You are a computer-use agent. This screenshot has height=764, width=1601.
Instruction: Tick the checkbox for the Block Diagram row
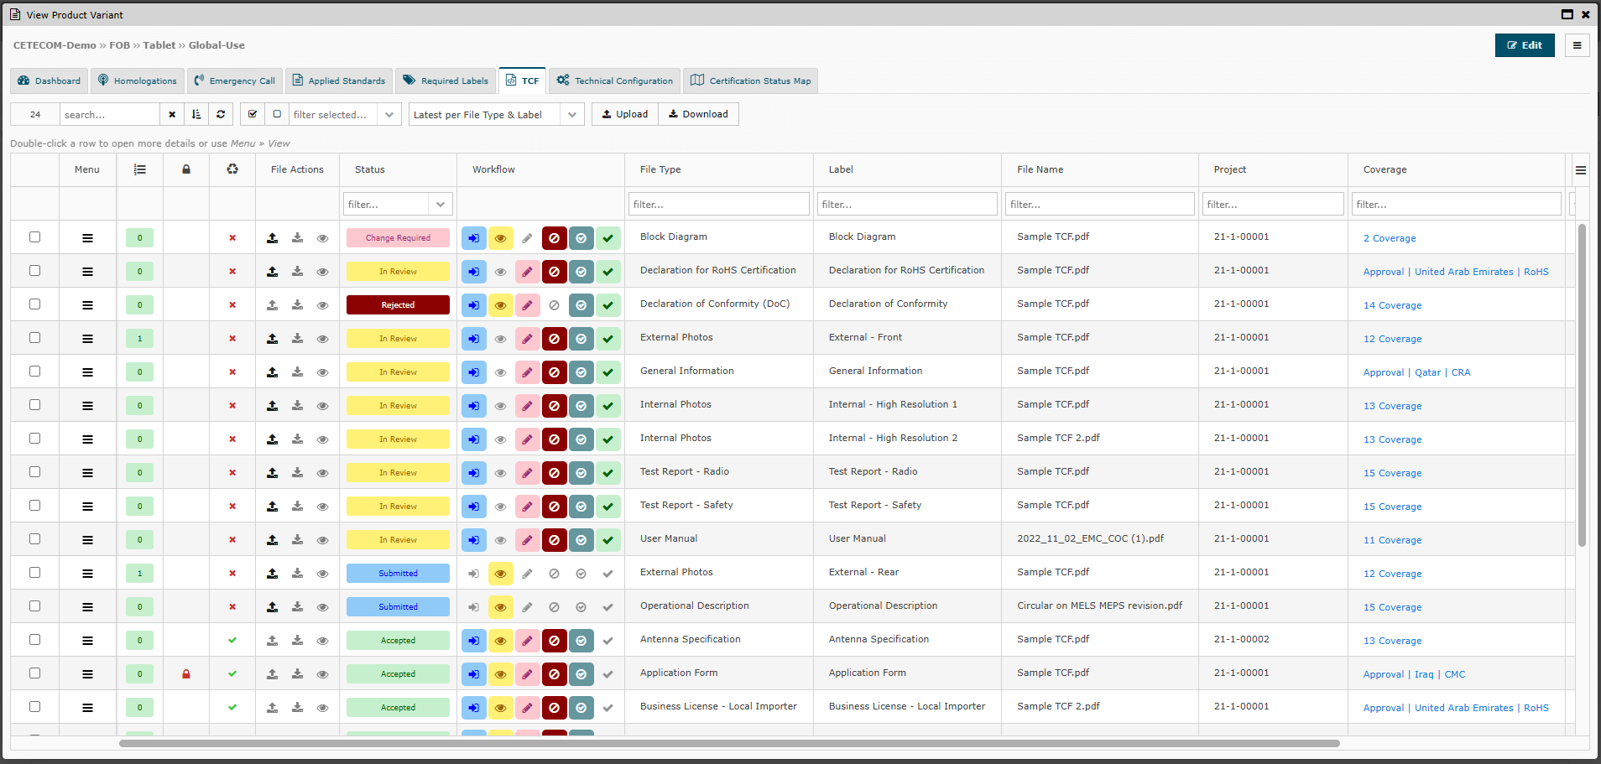click(35, 237)
